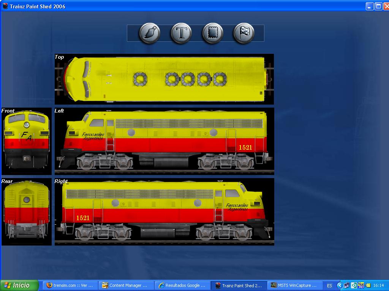Choose the stamp decal tool
Viewport: 389px width, 291px height.
(x=212, y=33)
